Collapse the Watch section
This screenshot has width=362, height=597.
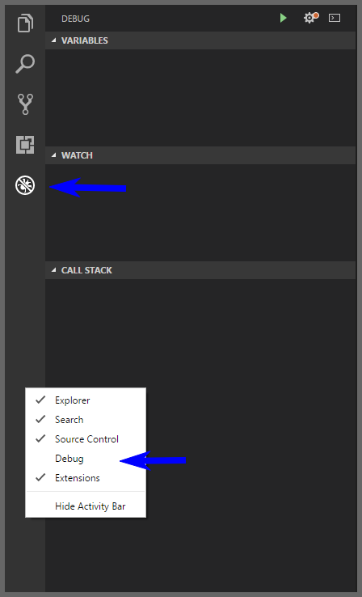pos(200,155)
